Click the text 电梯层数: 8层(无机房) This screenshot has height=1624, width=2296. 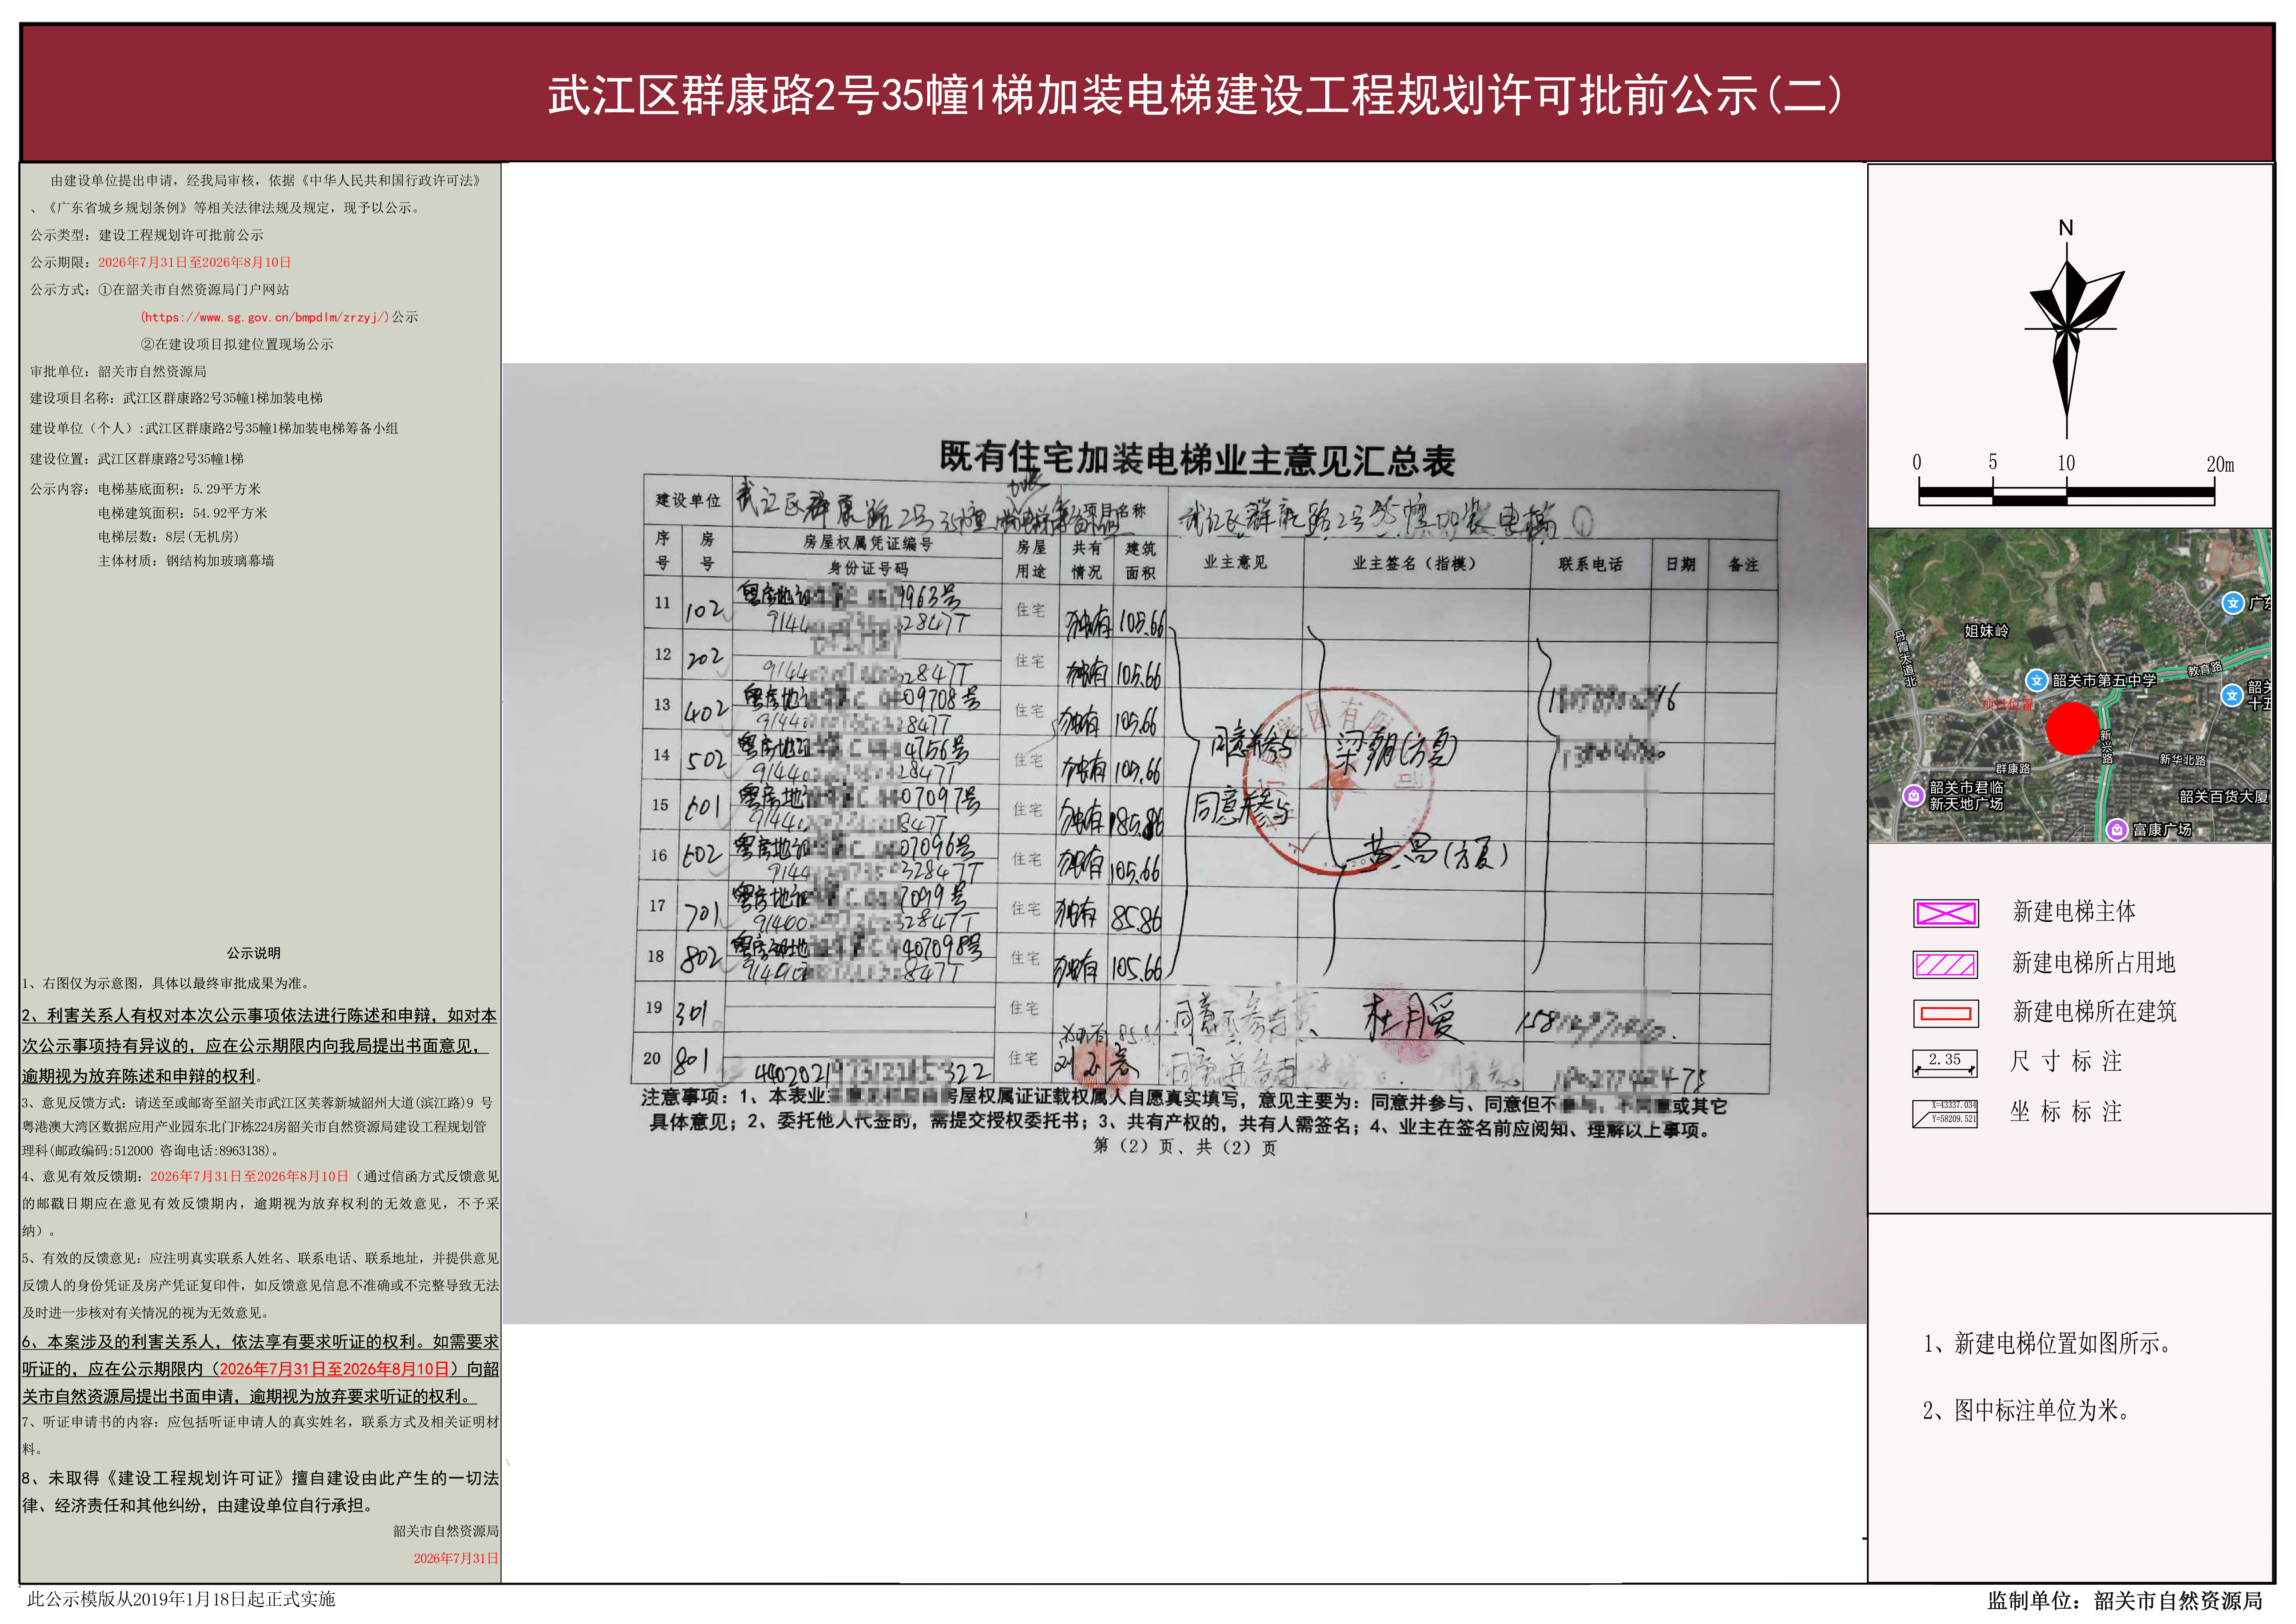coord(168,537)
